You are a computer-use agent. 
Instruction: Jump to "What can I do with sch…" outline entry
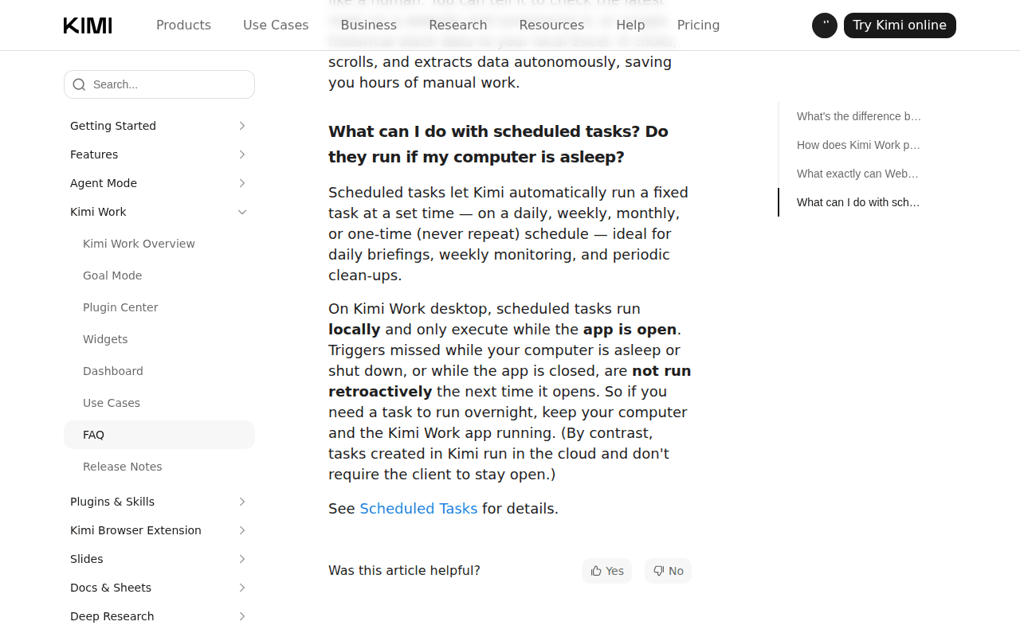point(859,202)
